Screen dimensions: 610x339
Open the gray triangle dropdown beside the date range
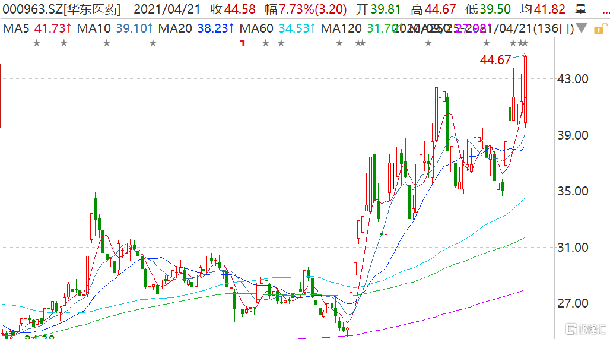click(582, 28)
